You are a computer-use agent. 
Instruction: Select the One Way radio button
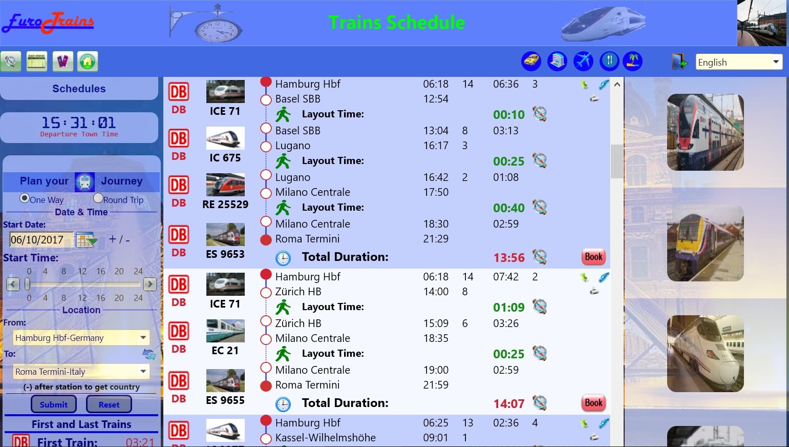tap(24, 198)
